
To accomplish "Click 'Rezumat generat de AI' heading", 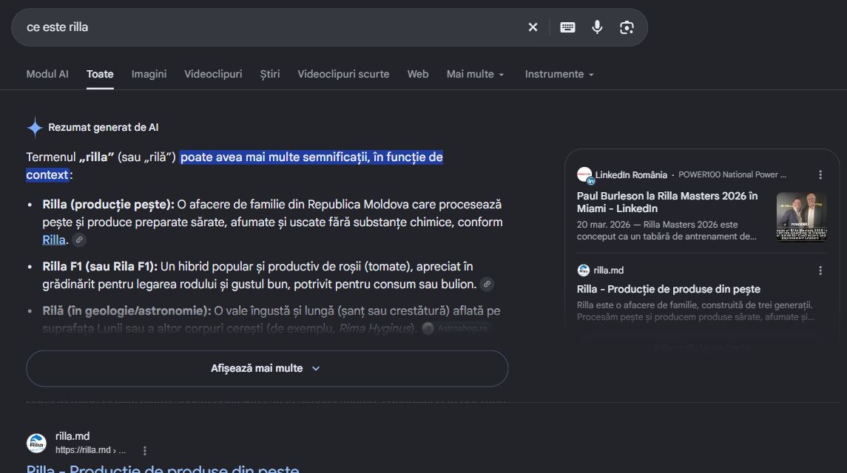I will [103, 127].
